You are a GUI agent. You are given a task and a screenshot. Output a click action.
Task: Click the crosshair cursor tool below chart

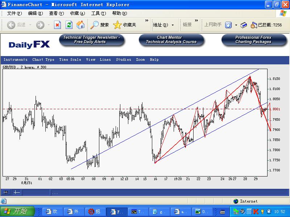coord(16,192)
